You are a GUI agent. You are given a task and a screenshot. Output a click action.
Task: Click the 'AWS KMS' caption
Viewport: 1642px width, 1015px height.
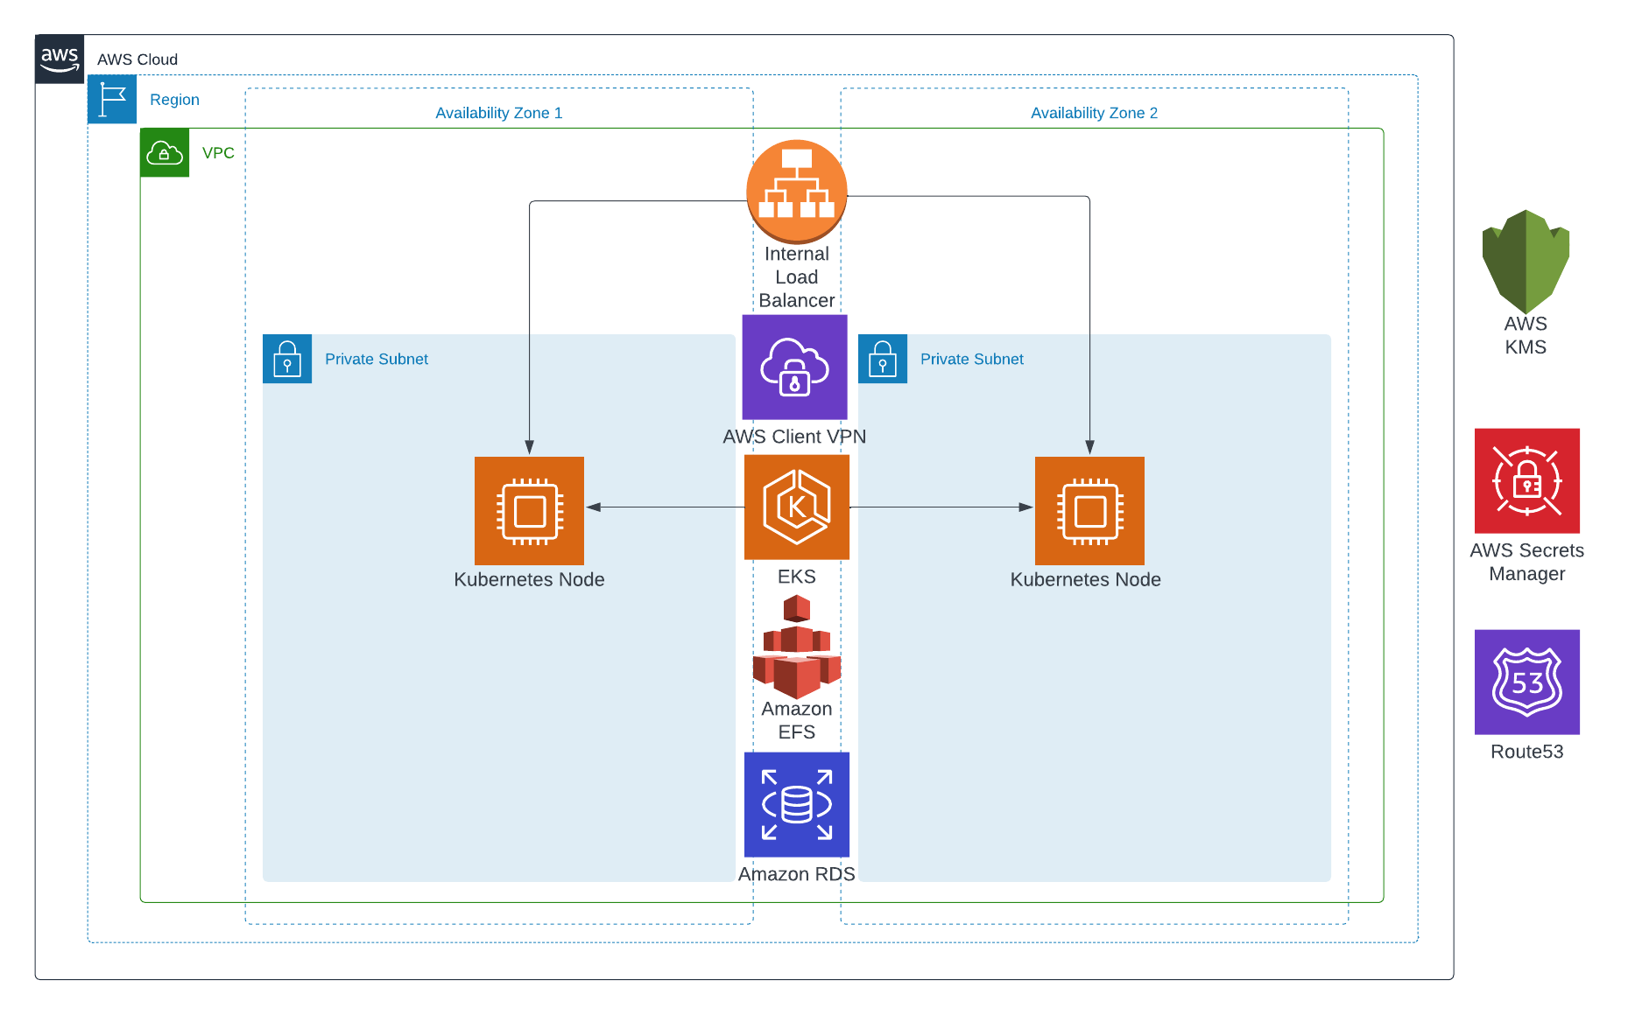click(x=1526, y=335)
